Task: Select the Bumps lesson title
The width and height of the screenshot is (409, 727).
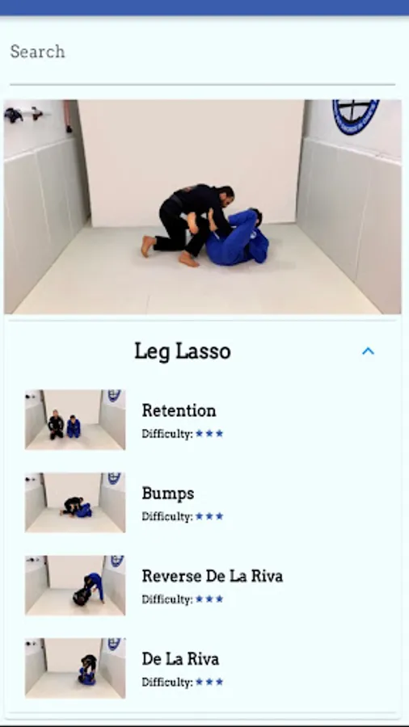Action: click(x=168, y=494)
